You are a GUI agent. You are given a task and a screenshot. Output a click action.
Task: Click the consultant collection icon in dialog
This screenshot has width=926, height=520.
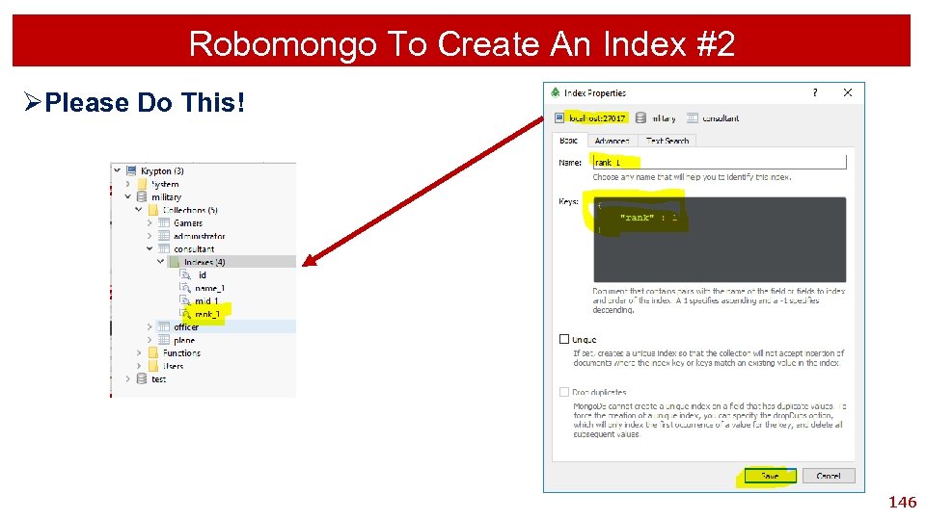pos(693,117)
